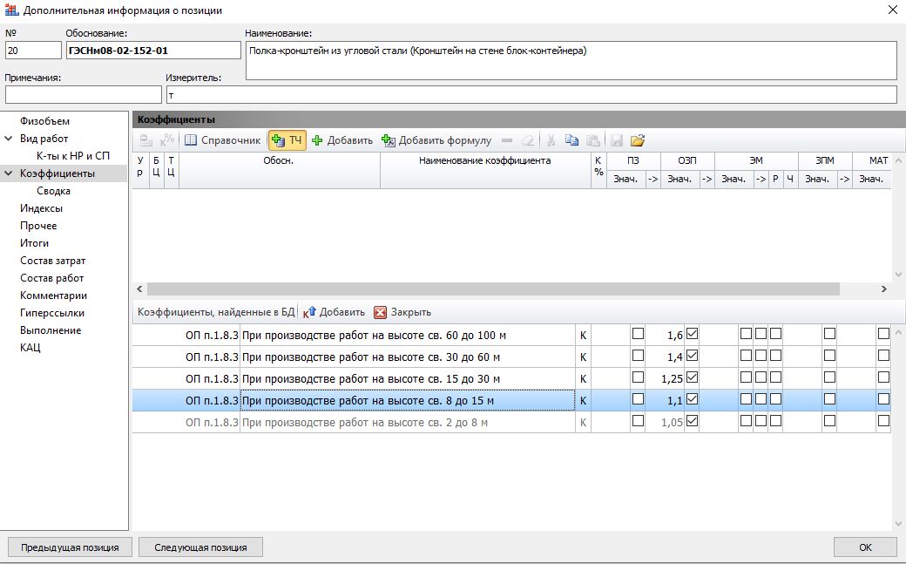Image resolution: width=906 pixels, height=564 pixels.
Task: Click the green plus Добавить in top toolbar
Action: pos(342,140)
